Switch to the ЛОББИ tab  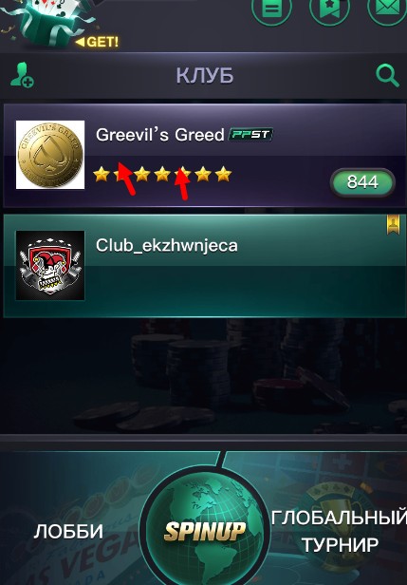point(68,531)
